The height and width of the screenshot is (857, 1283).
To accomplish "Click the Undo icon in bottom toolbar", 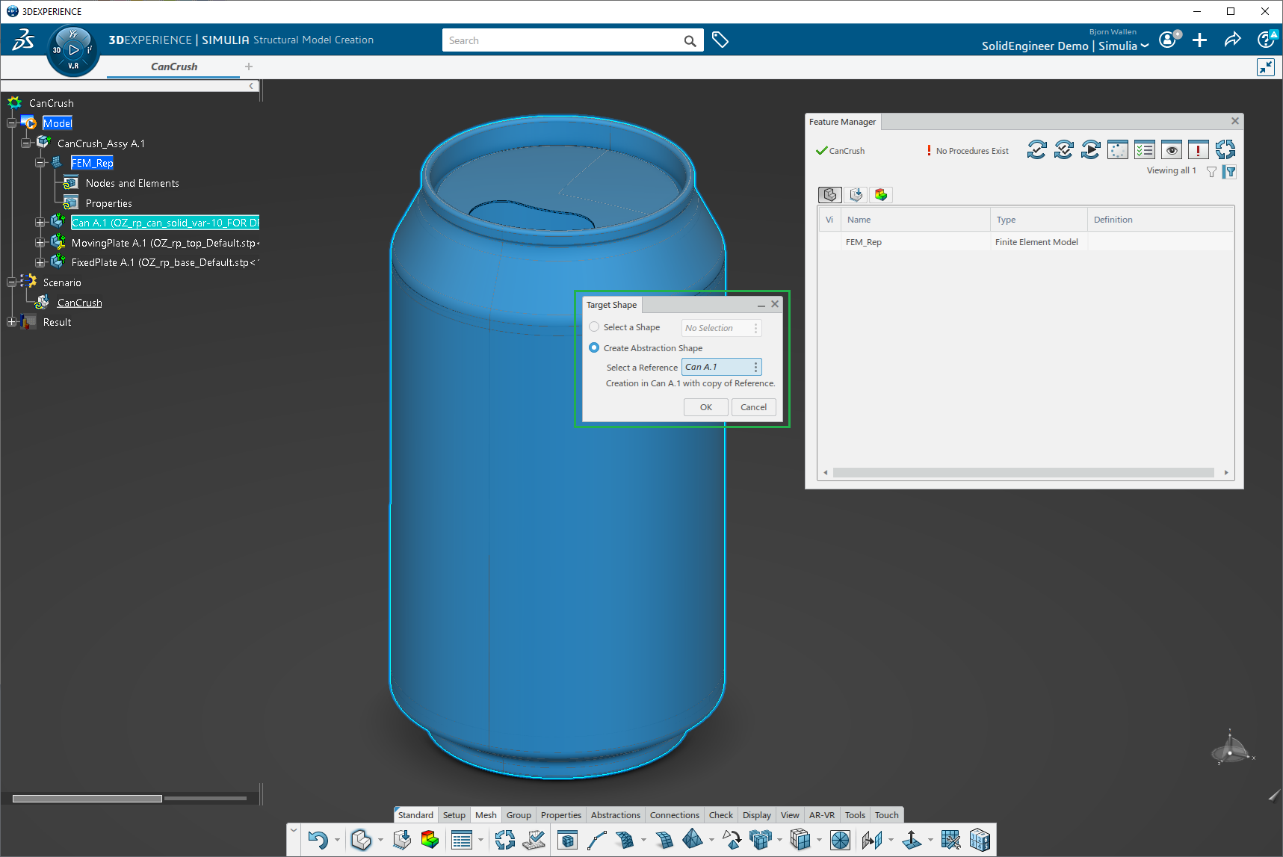I will 318,841.
